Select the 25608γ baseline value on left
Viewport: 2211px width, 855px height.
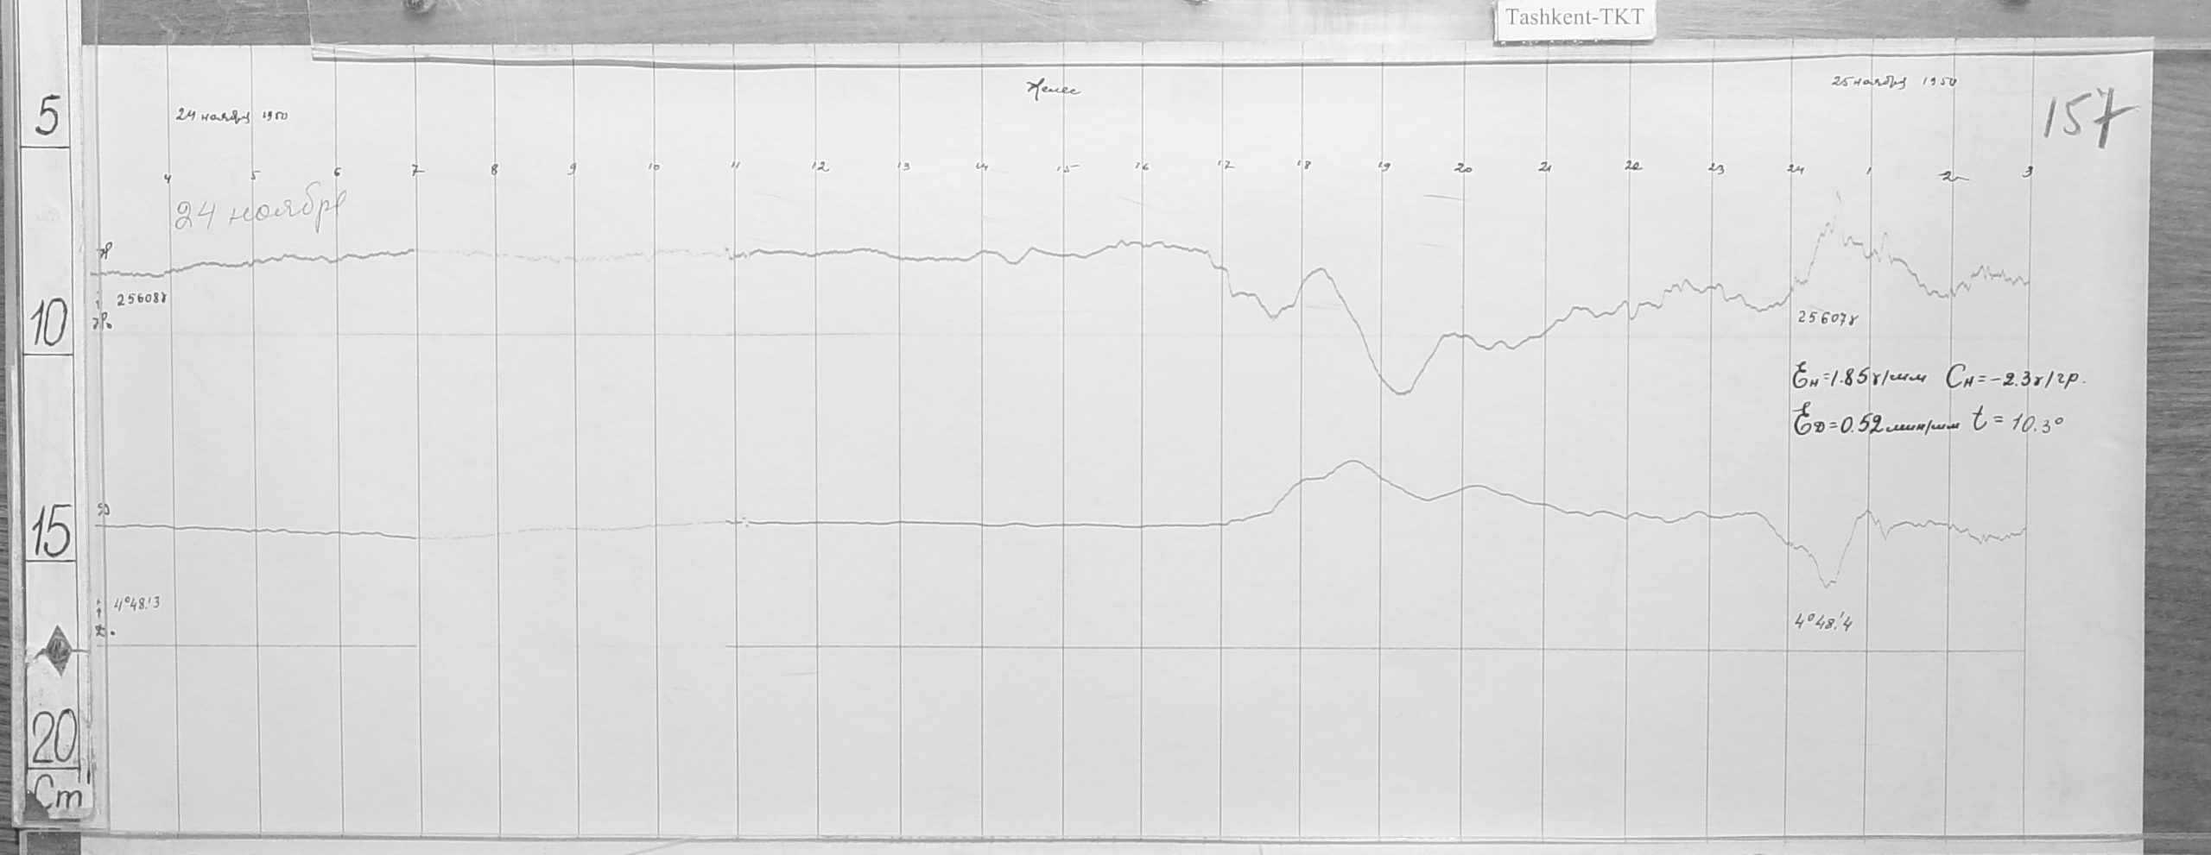click(141, 299)
